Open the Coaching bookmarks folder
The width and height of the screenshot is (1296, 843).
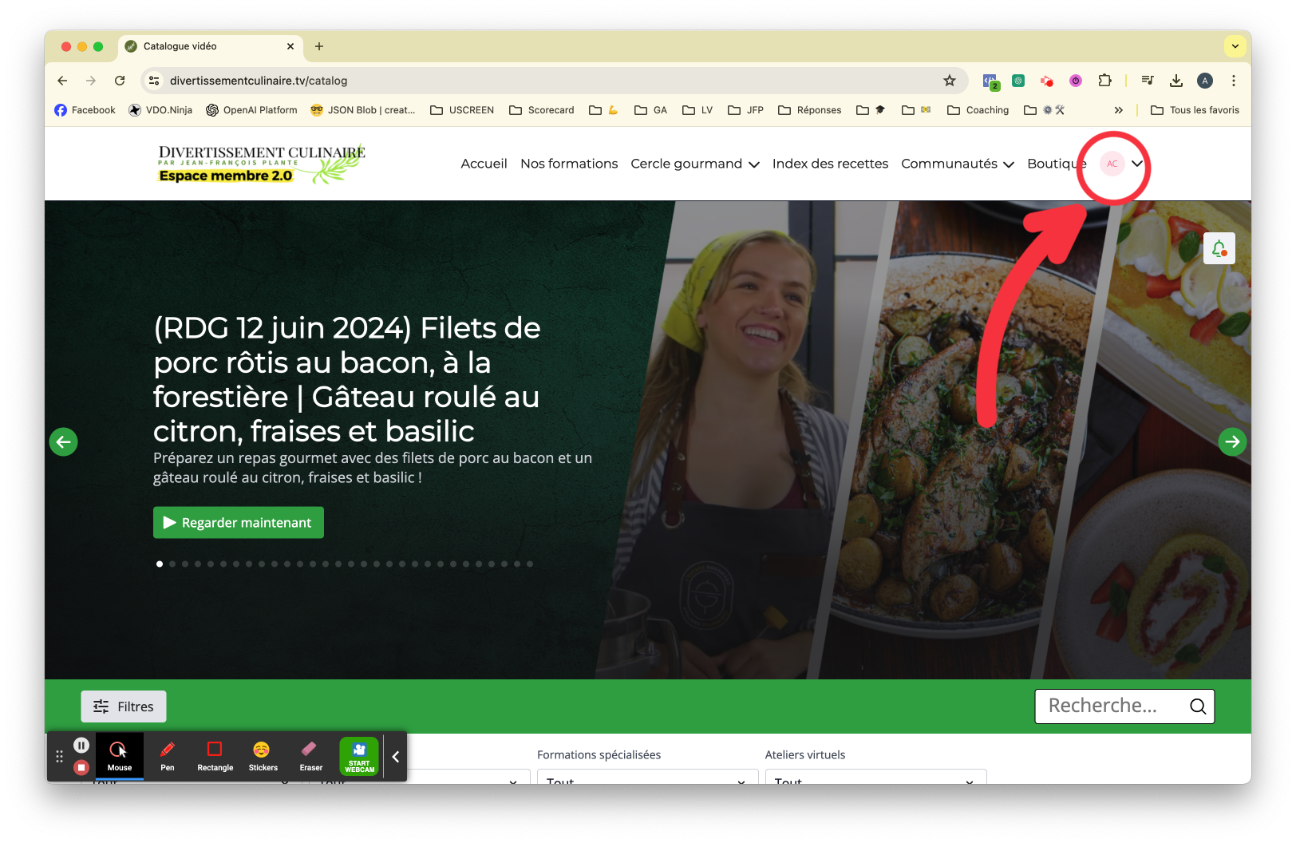point(978,110)
